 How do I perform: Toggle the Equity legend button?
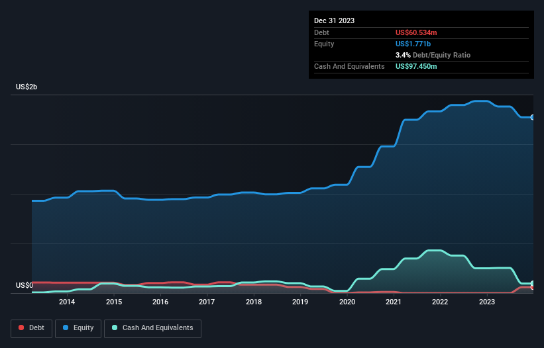pos(78,328)
